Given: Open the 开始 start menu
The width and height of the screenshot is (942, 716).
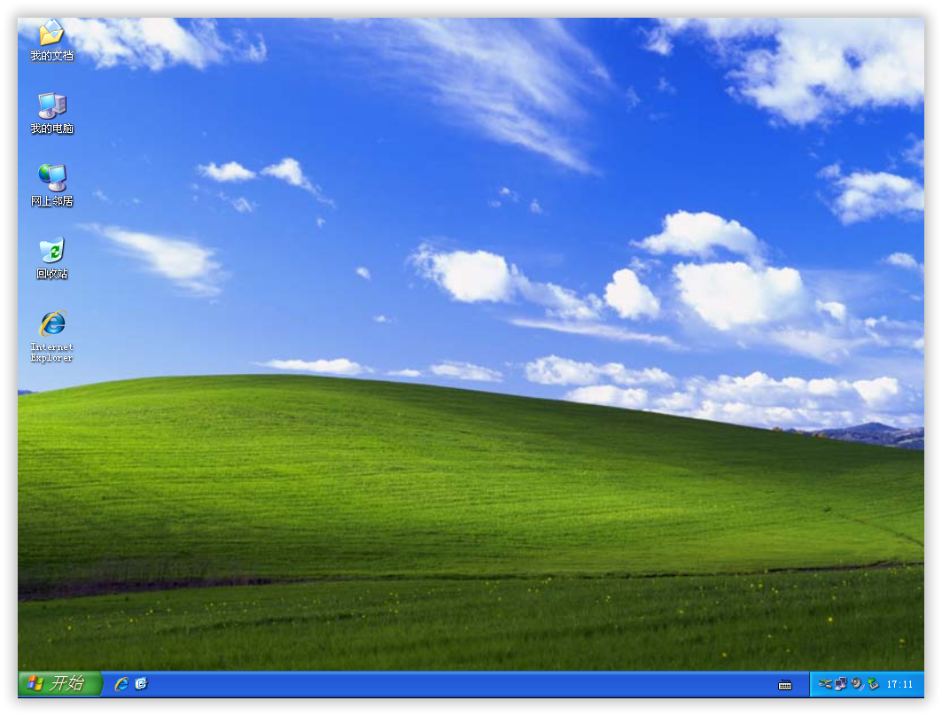Looking at the screenshot, I should (58, 683).
